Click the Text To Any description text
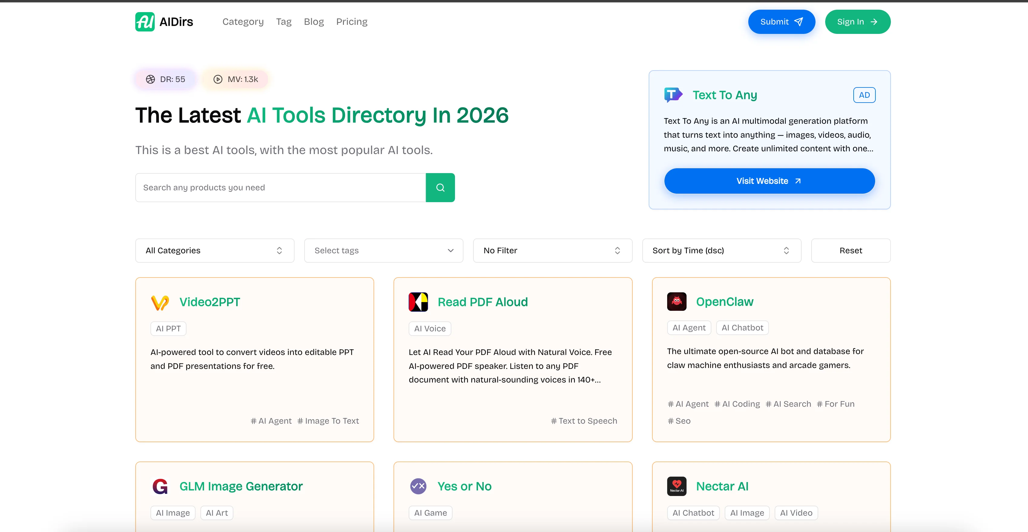This screenshot has width=1028, height=532. click(x=769, y=135)
